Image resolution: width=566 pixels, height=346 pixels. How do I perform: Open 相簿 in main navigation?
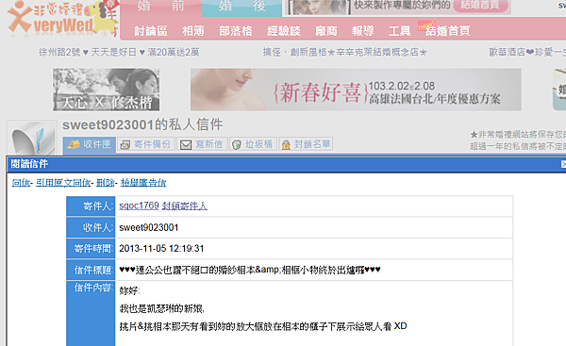tap(193, 31)
